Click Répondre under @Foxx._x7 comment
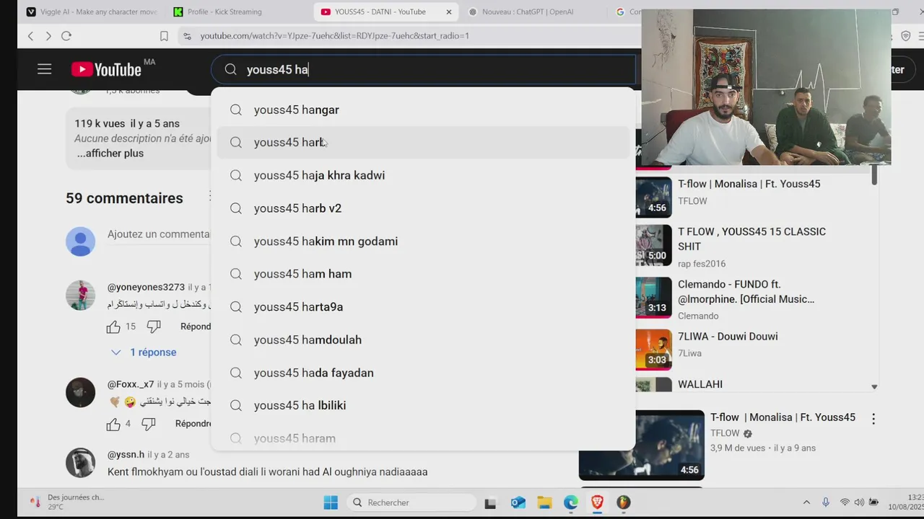The height and width of the screenshot is (519, 924). (x=193, y=424)
